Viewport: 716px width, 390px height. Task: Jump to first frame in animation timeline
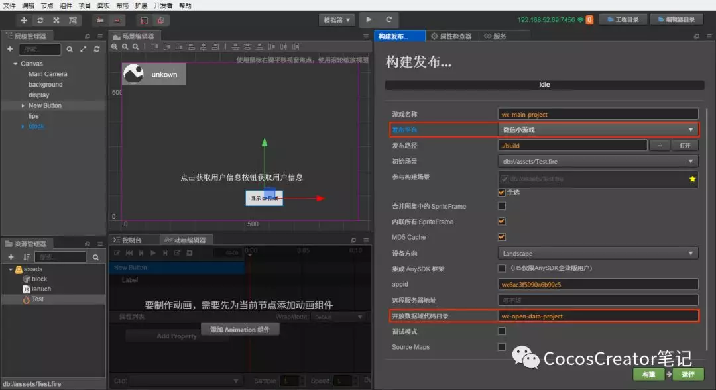click(129, 253)
